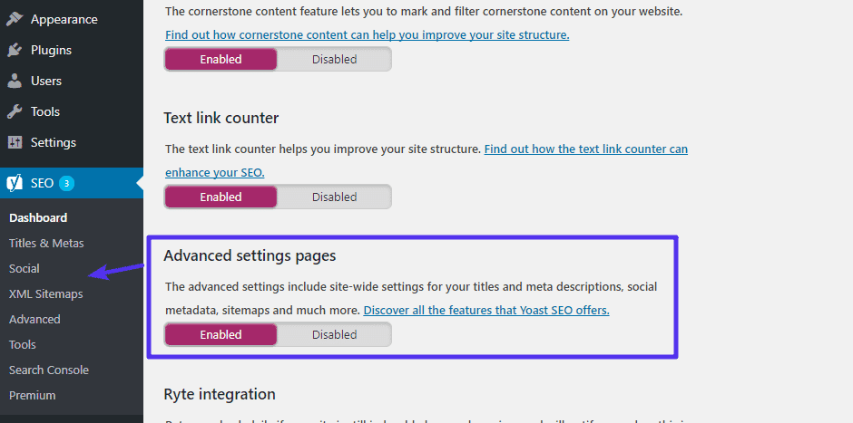The width and height of the screenshot is (853, 423).
Task: Open the Search Console submenu page
Action: pos(48,370)
